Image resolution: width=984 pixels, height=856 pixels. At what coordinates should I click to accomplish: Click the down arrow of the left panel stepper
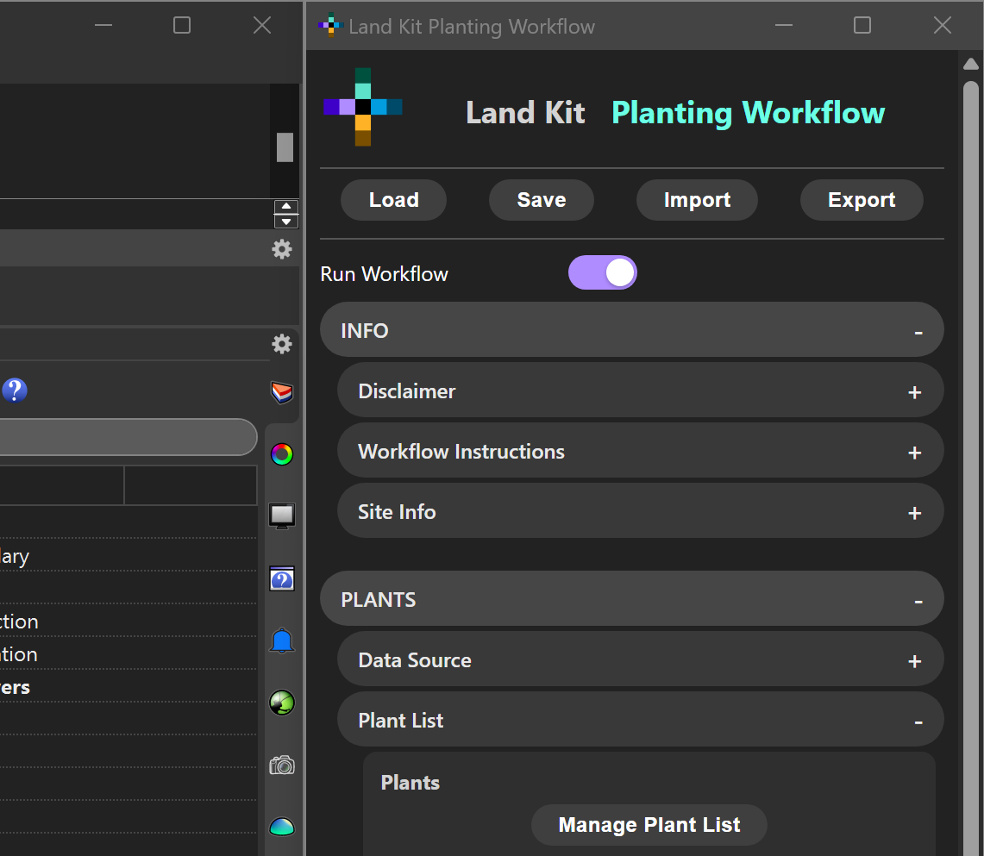[286, 222]
